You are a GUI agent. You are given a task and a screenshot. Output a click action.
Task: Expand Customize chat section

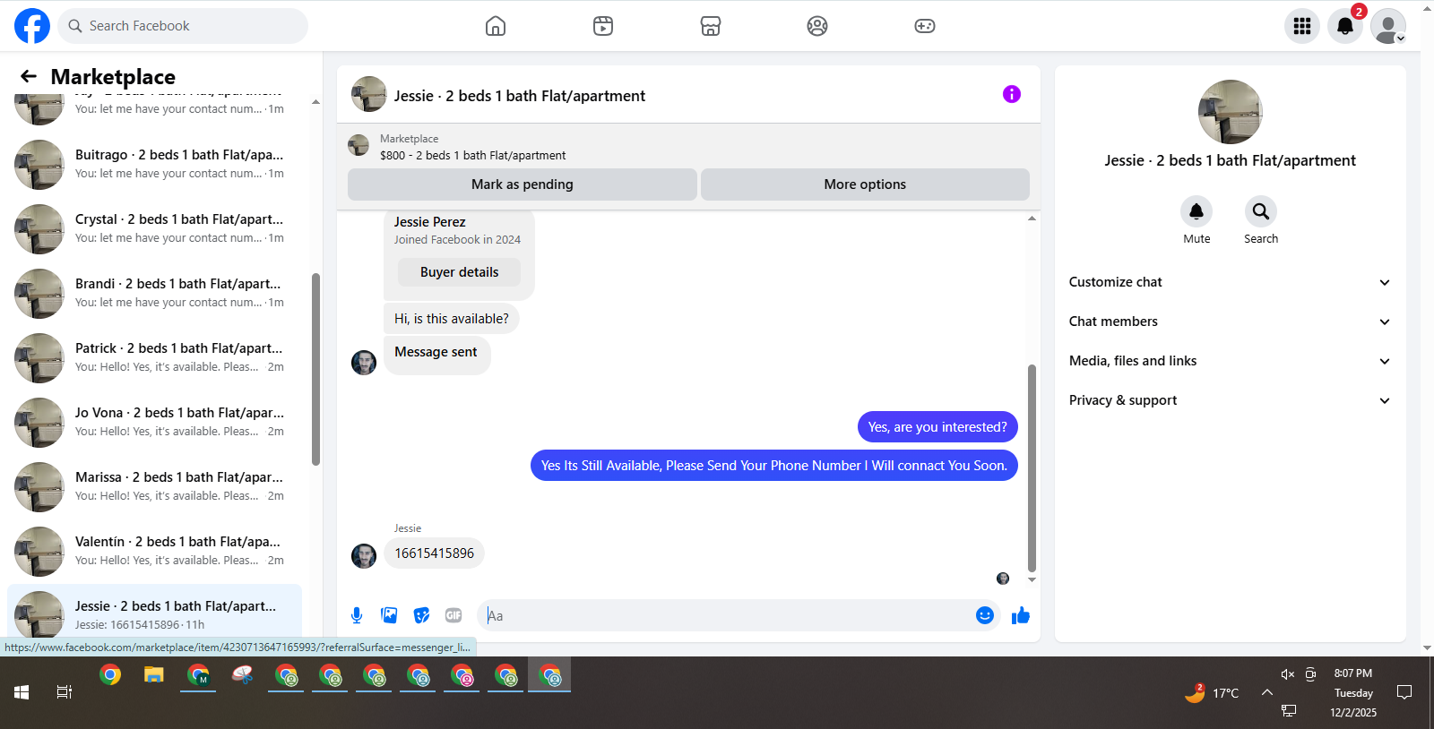point(1230,282)
